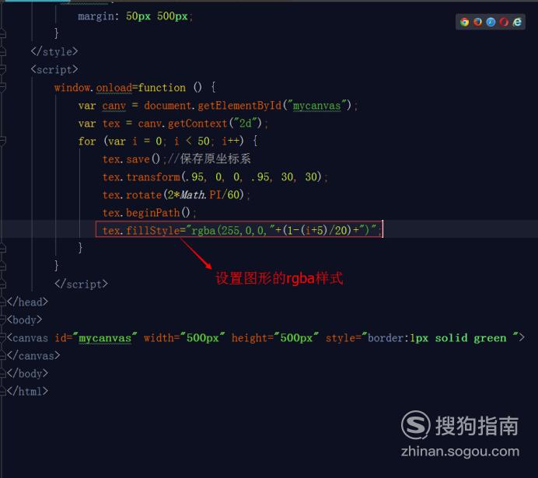Collapse fold marker beside <body> tag
Screen dimensions: 538x478
[x=3, y=319]
